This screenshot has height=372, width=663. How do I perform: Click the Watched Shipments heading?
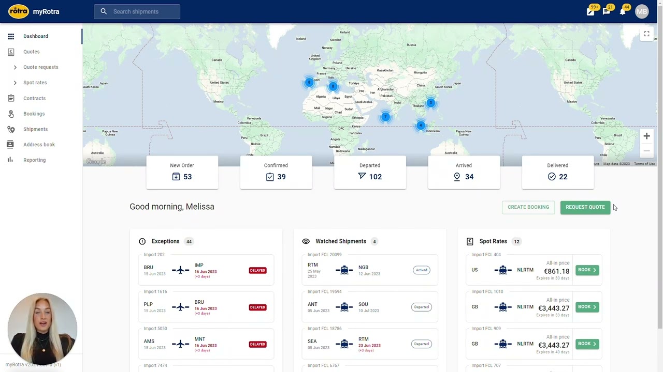(341, 241)
